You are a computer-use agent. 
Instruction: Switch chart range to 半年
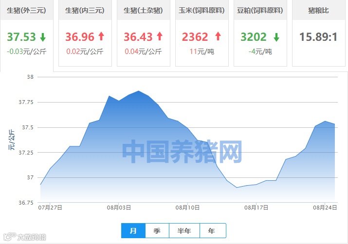[184, 231]
